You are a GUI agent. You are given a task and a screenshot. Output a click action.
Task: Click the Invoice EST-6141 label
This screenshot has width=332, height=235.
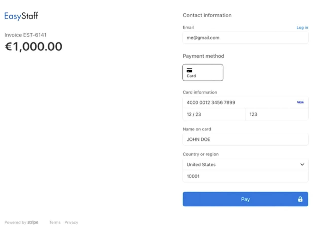pos(25,35)
